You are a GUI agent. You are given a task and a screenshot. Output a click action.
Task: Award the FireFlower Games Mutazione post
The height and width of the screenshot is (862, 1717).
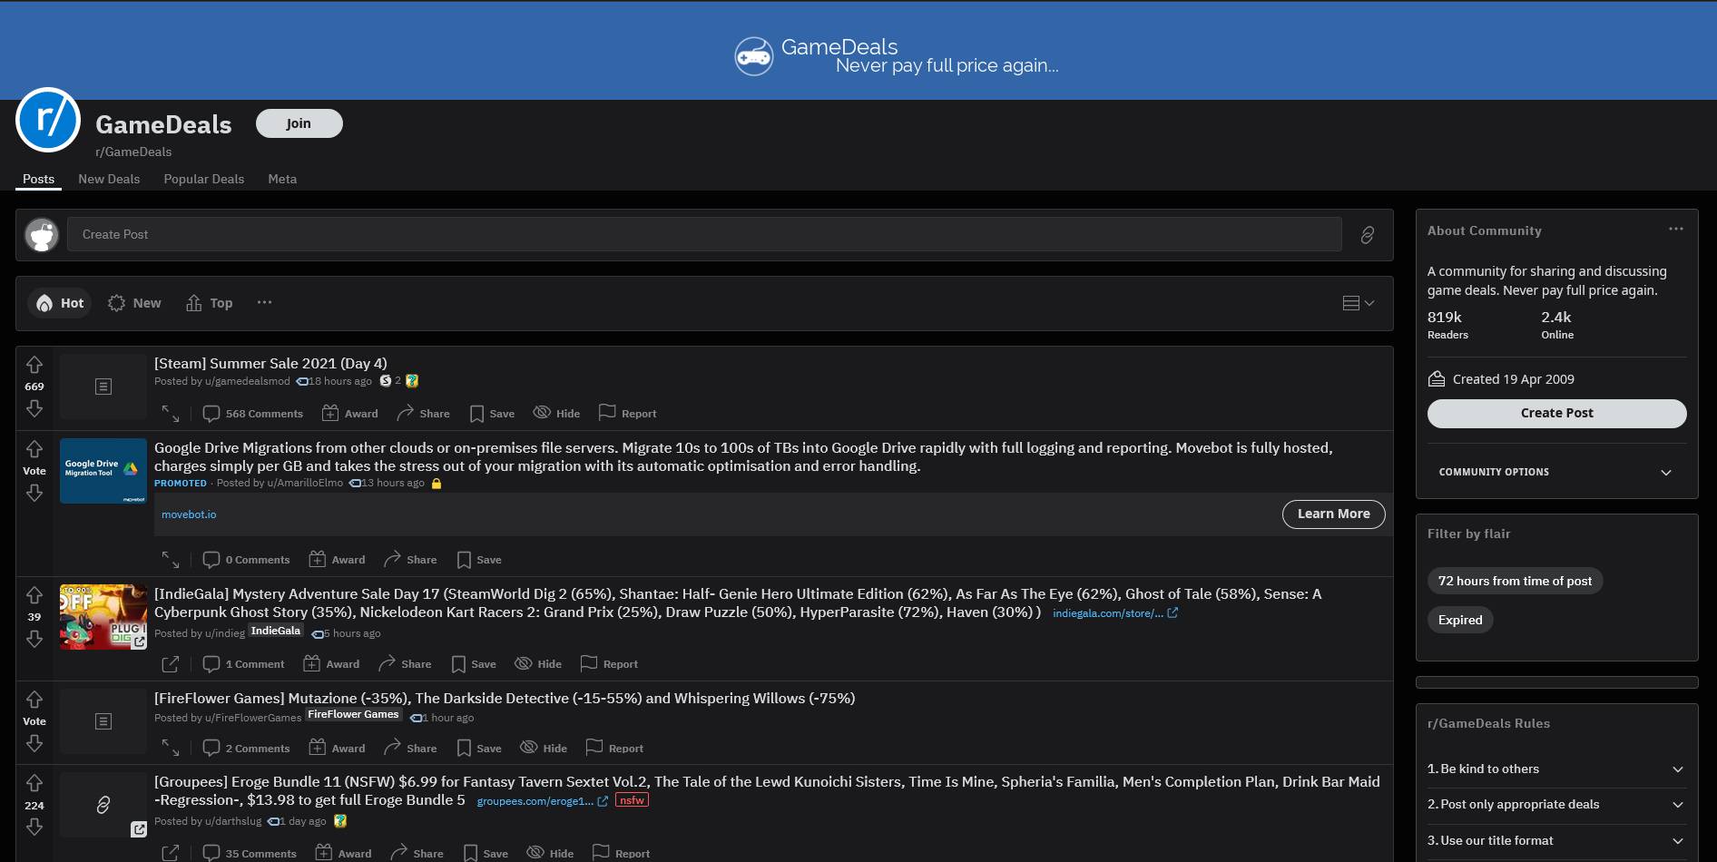(337, 749)
